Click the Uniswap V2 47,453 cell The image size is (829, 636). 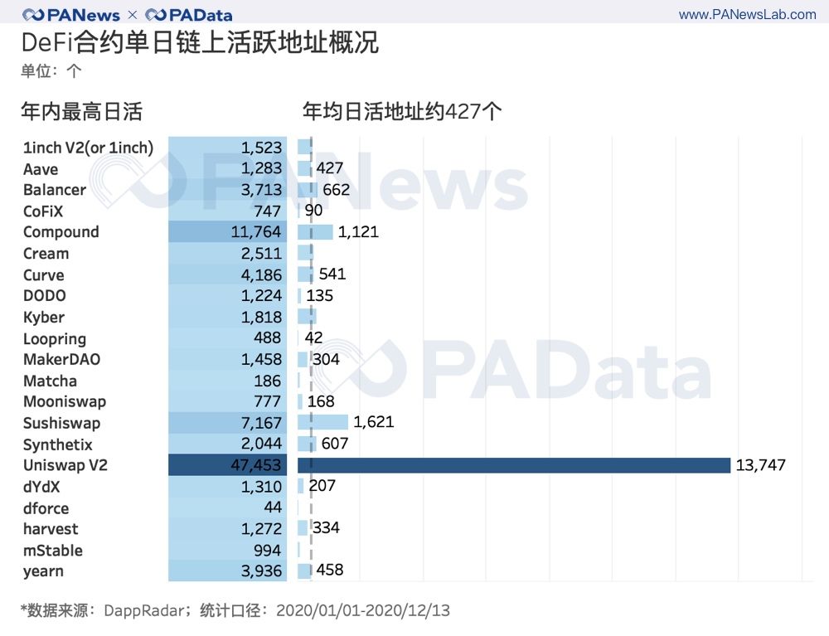pos(227,465)
